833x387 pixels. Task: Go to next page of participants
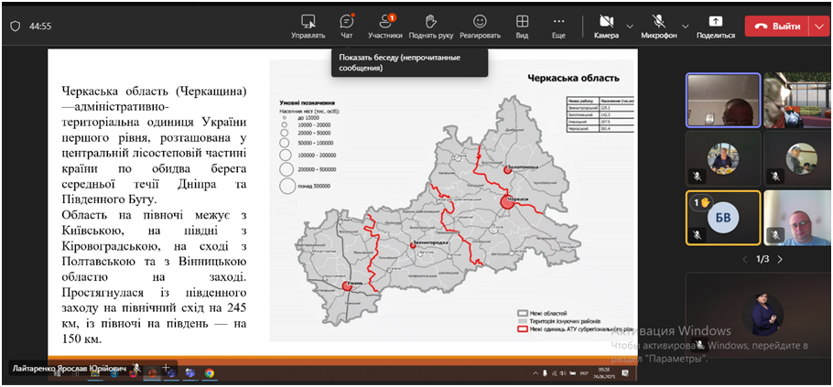(780, 260)
